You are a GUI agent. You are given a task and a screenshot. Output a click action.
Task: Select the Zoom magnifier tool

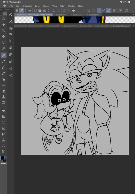[3, 19]
